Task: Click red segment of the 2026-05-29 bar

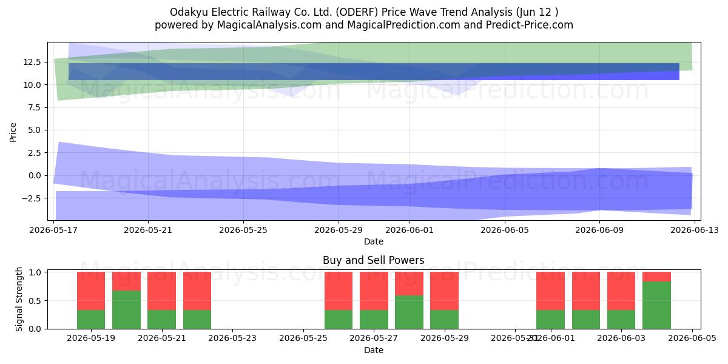Action: pos(444,291)
